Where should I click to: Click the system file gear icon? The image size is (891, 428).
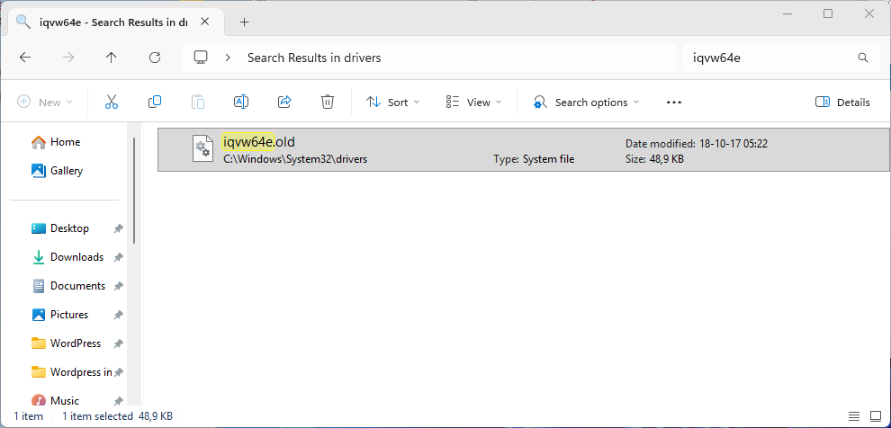(202, 148)
